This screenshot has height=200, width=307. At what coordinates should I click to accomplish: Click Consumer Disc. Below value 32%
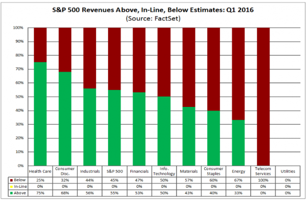[65, 180]
